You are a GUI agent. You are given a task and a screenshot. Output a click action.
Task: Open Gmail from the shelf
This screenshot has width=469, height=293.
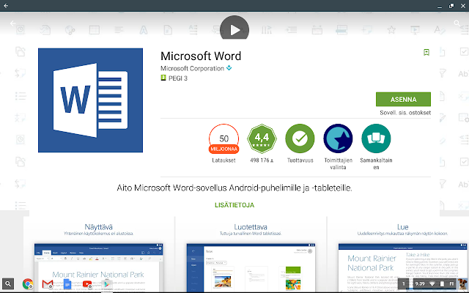pos(47,283)
